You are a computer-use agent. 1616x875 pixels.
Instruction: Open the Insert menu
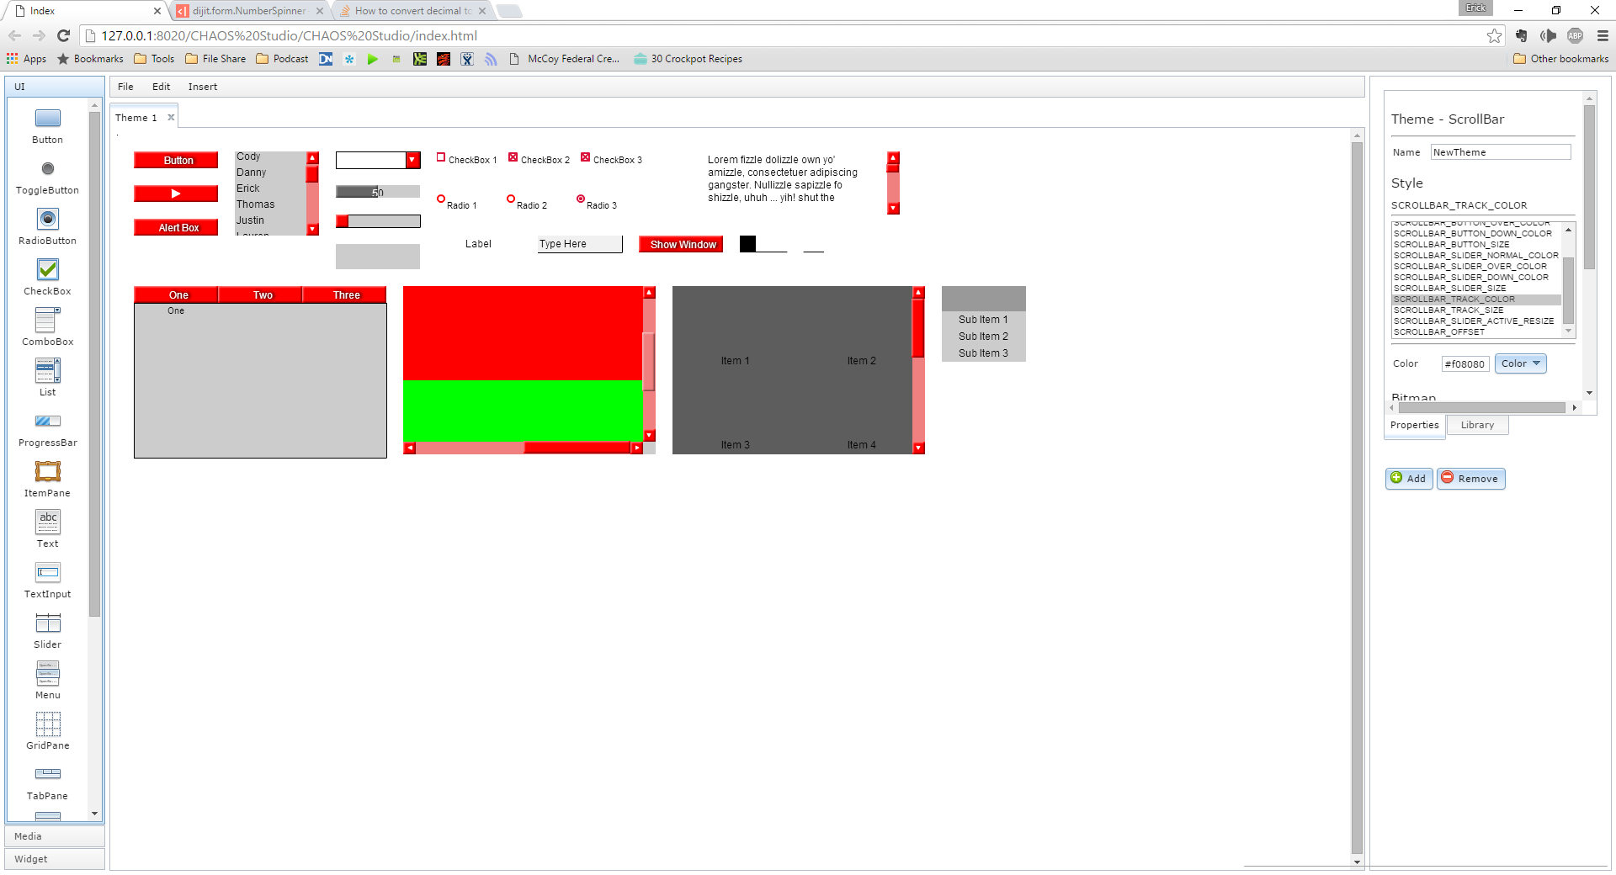pyautogui.click(x=202, y=87)
